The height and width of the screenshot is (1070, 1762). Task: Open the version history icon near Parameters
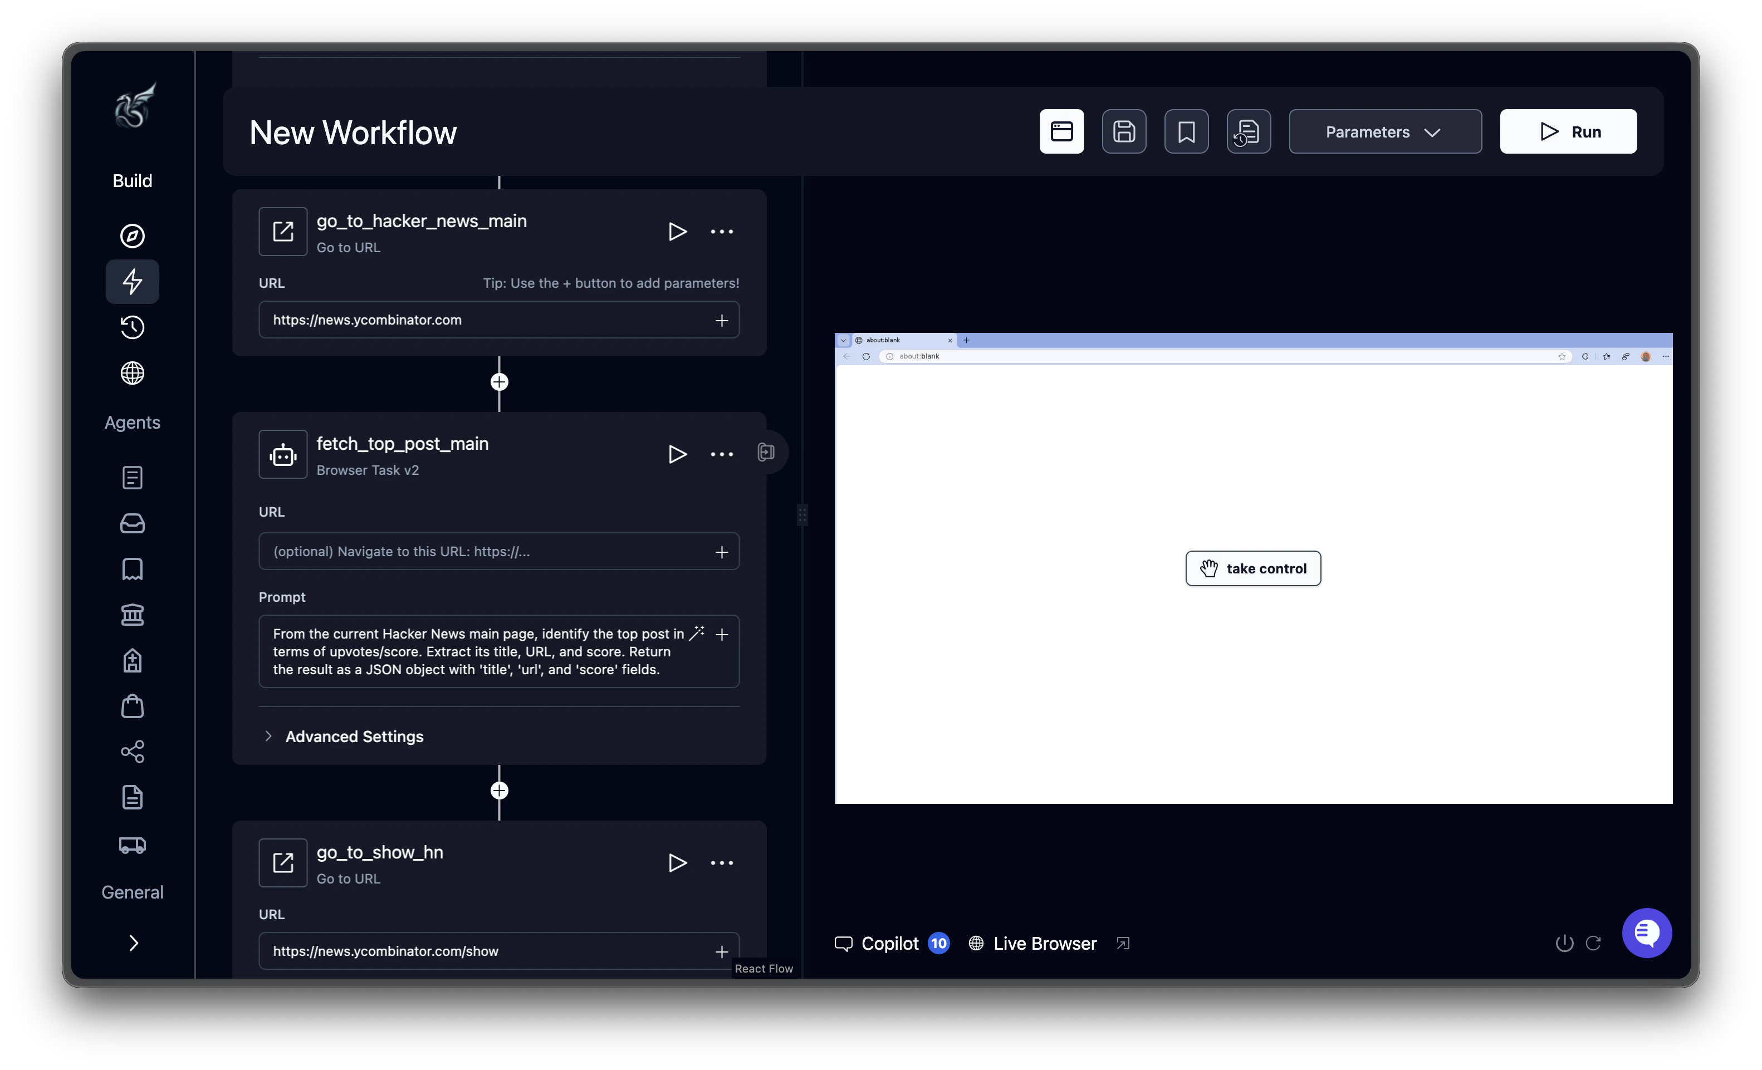1248,131
